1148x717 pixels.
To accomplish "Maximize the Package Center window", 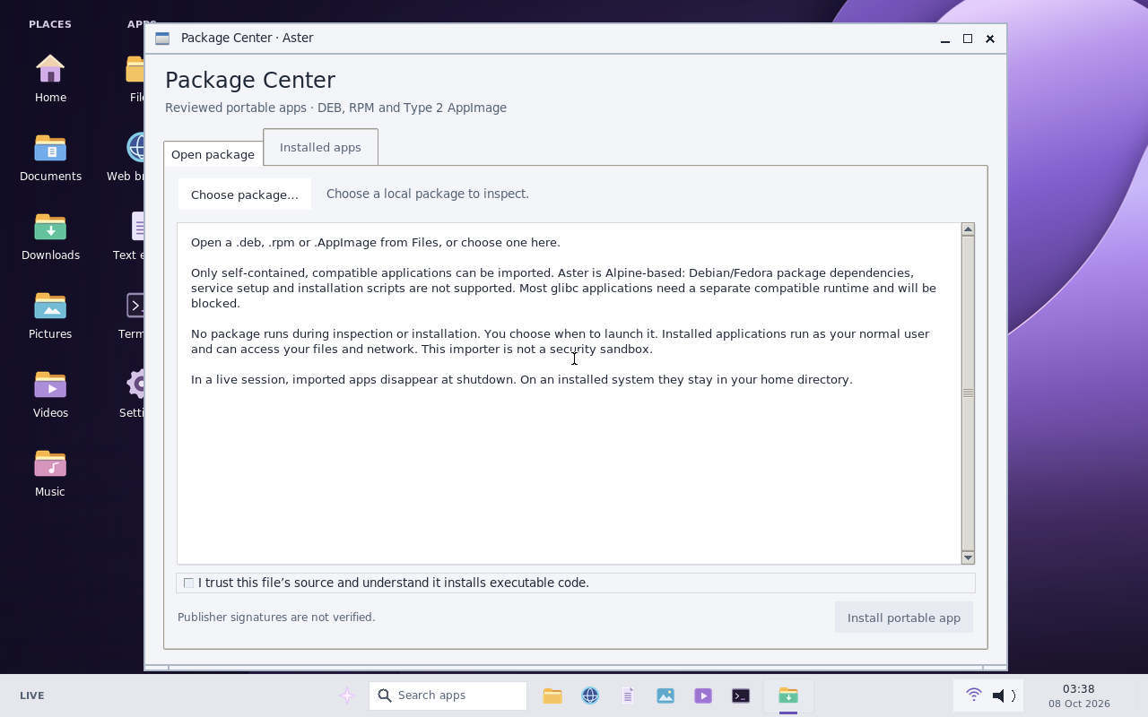I will (968, 39).
